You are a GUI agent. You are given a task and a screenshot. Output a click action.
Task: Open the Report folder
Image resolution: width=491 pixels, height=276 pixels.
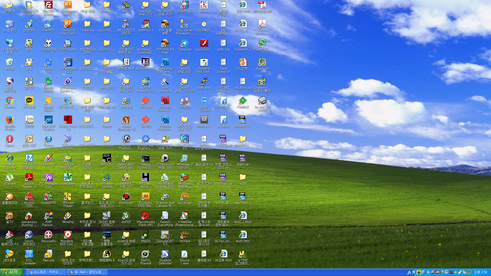(107, 122)
